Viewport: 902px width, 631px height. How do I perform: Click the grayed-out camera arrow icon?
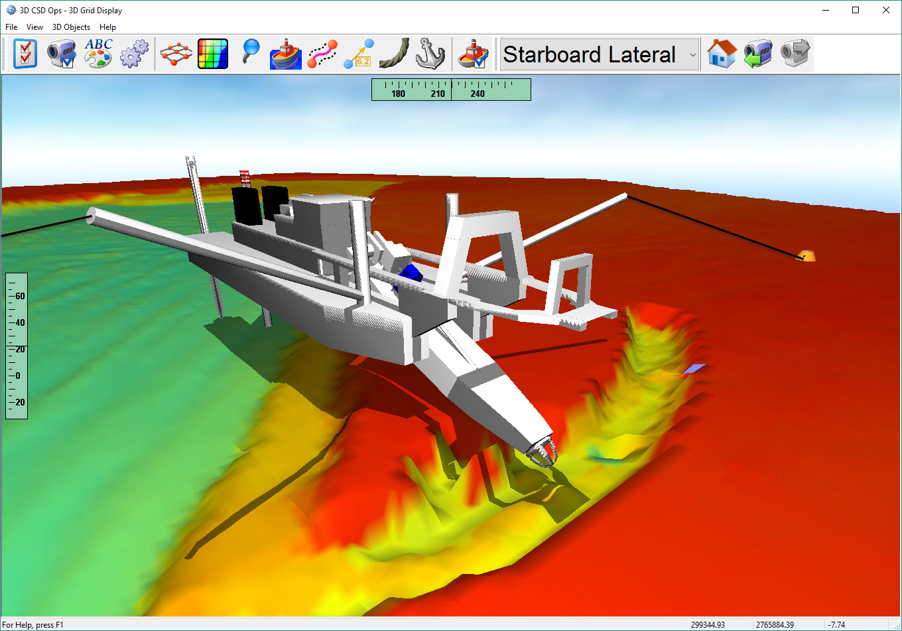coord(795,54)
